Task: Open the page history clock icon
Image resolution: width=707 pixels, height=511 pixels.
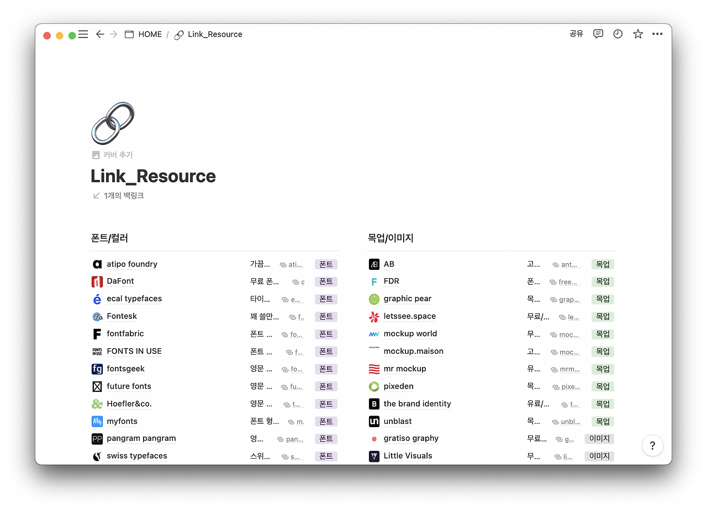Action: click(618, 34)
